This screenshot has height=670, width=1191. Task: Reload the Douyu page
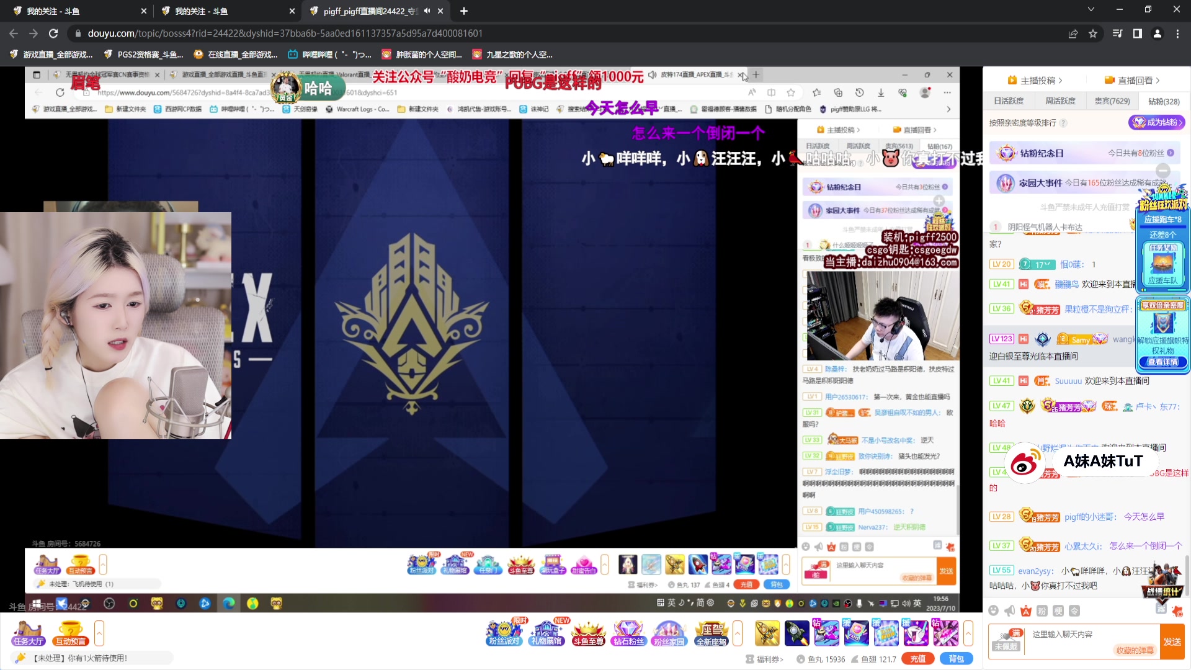pyautogui.click(x=53, y=33)
